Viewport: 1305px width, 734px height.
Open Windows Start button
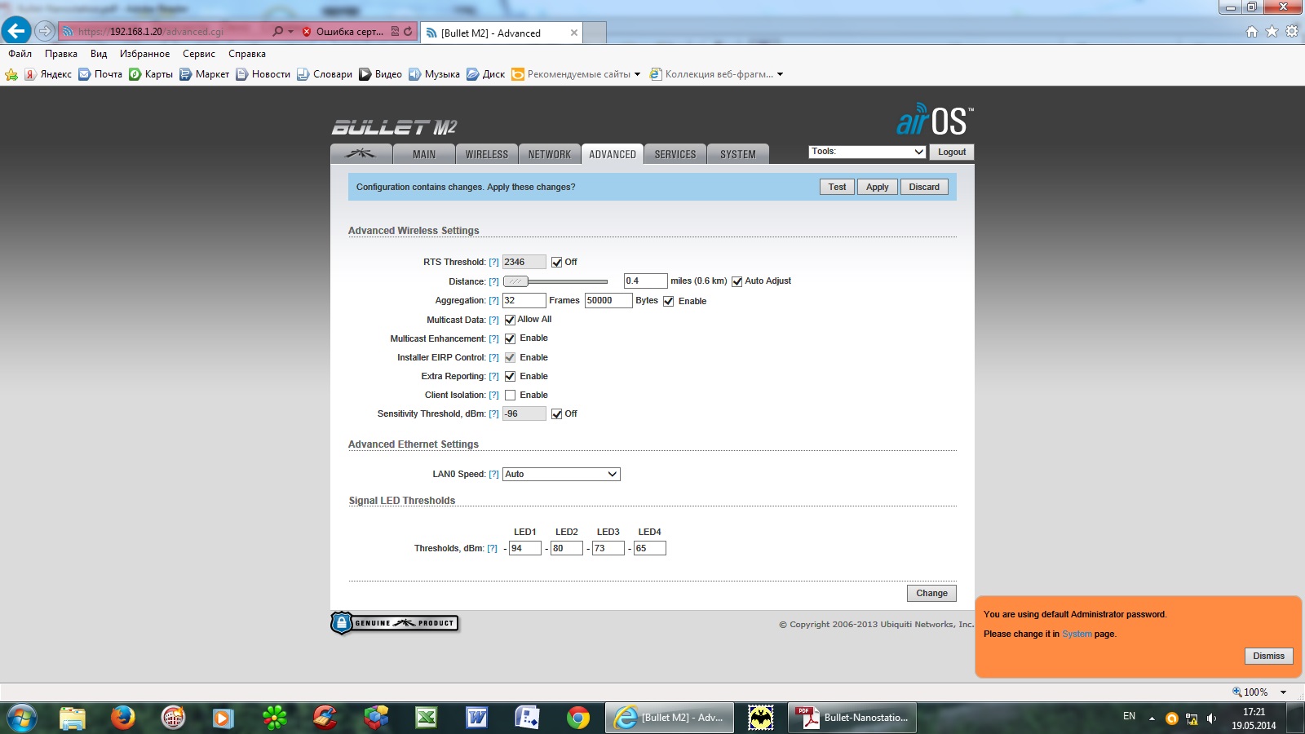pos(21,718)
